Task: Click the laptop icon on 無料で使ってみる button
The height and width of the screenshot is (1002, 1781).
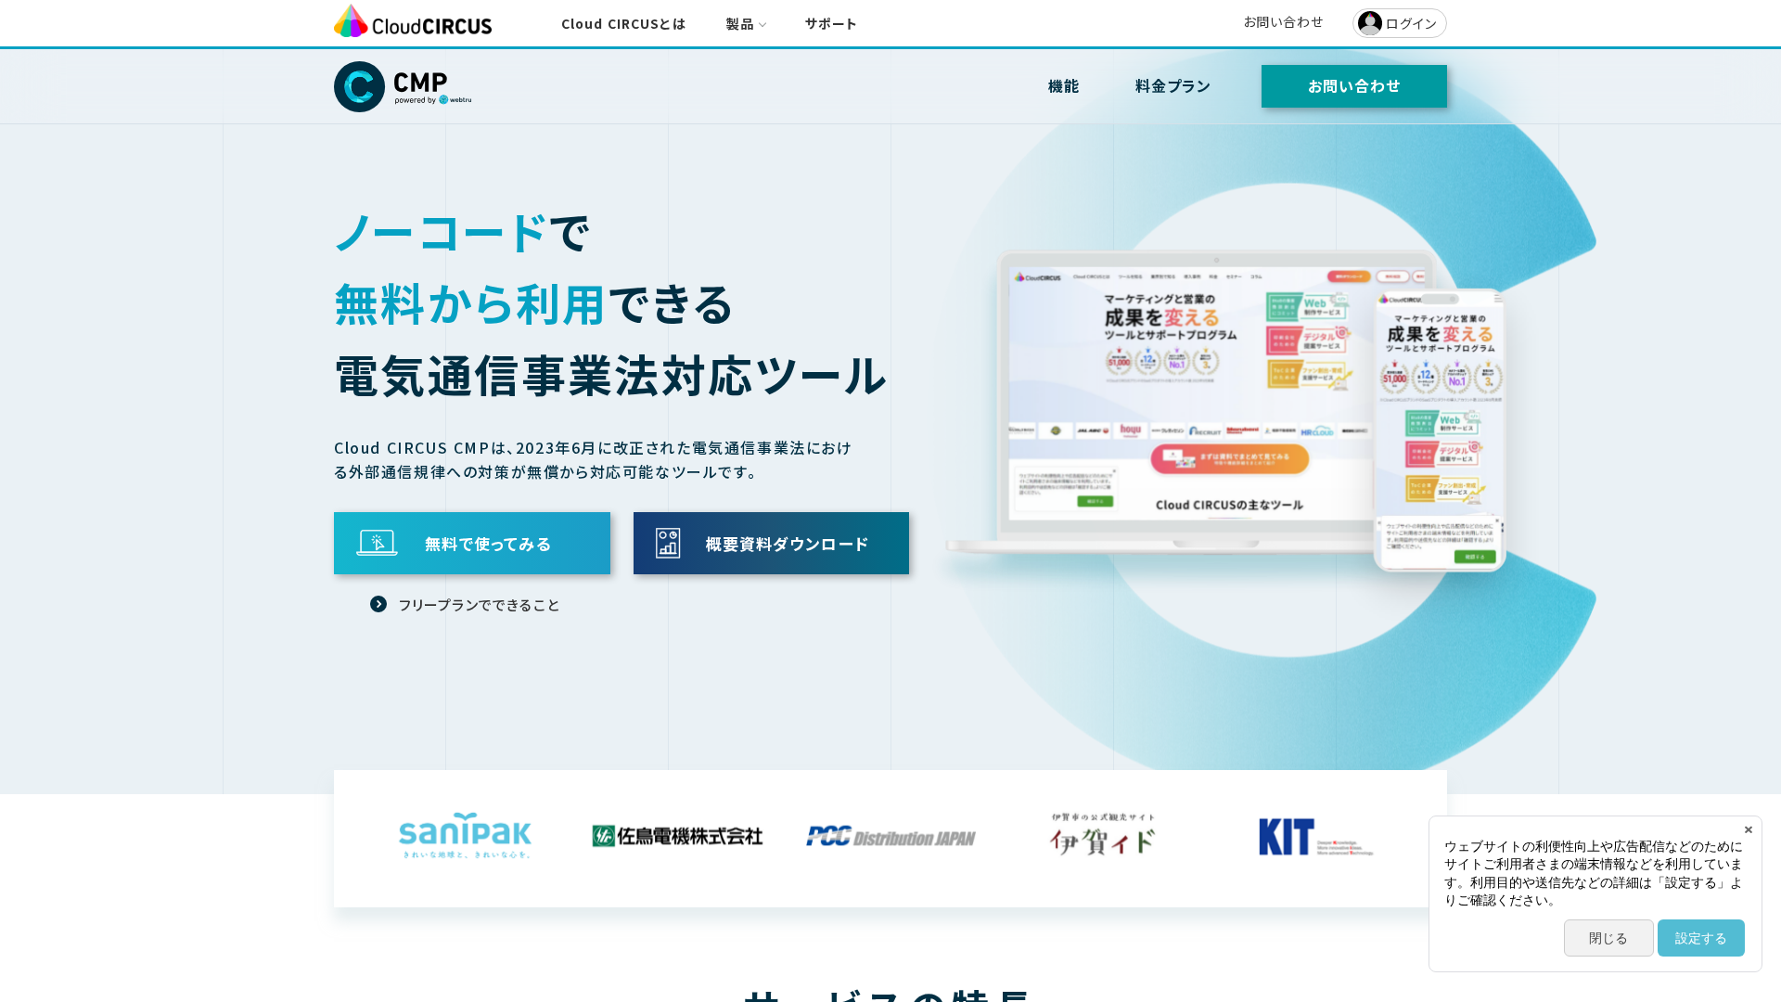Action: click(x=377, y=543)
